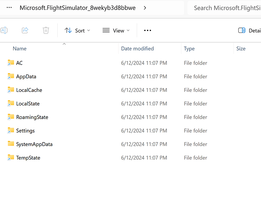Image resolution: width=261 pixels, height=214 pixels.
Task: Select the LocalCache folder icon
Action: (11, 90)
